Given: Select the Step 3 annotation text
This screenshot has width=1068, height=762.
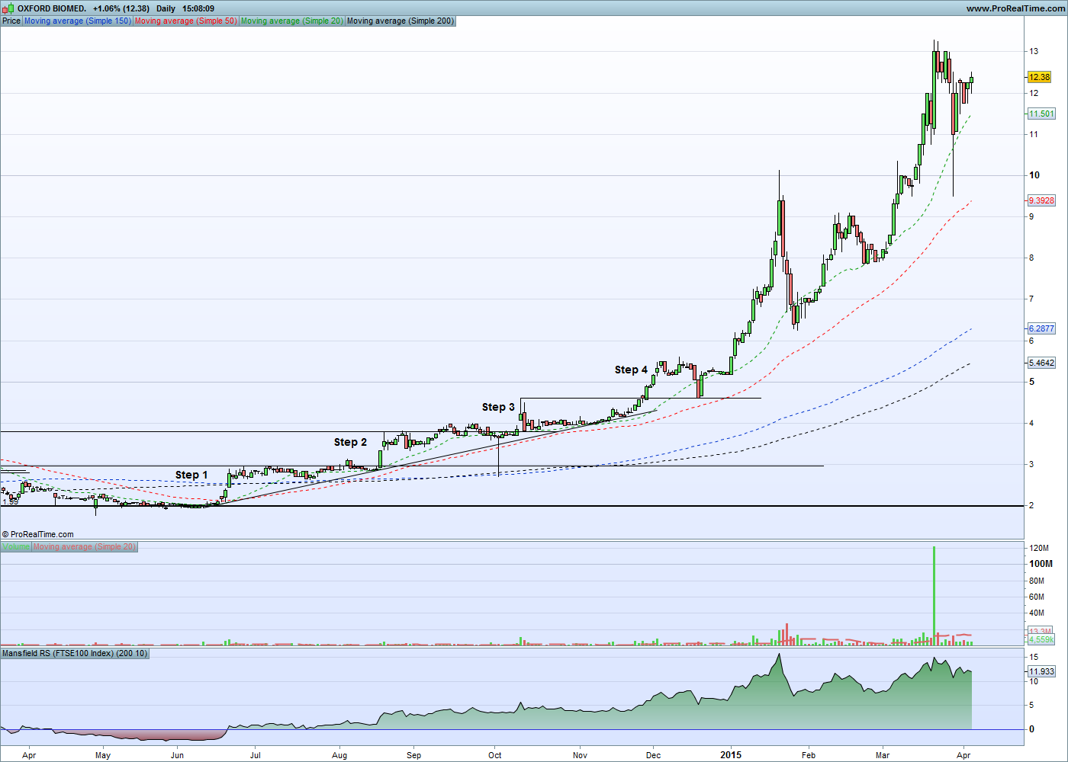Looking at the screenshot, I should click(498, 407).
